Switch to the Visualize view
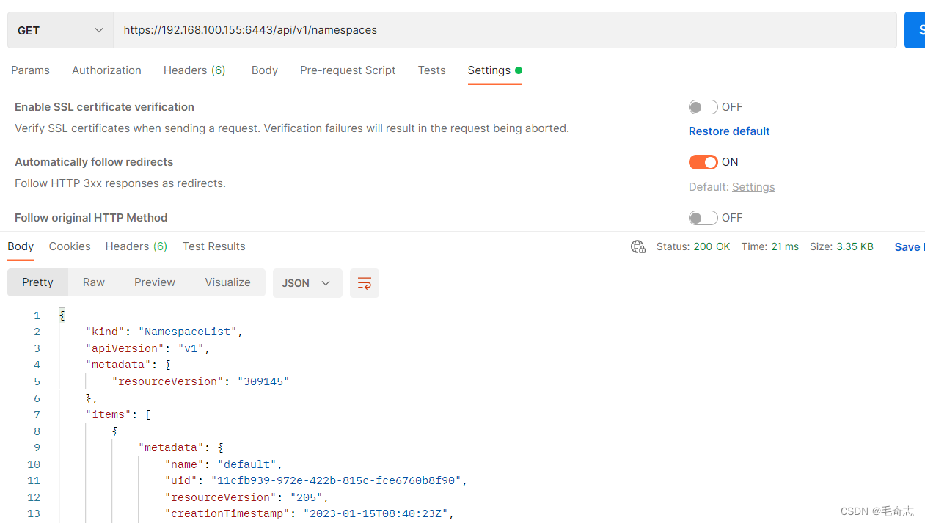The height and width of the screenshot is (523, 925). pos(227,282)
